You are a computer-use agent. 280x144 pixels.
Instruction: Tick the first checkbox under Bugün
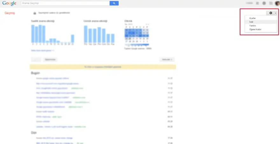point(33,78)
